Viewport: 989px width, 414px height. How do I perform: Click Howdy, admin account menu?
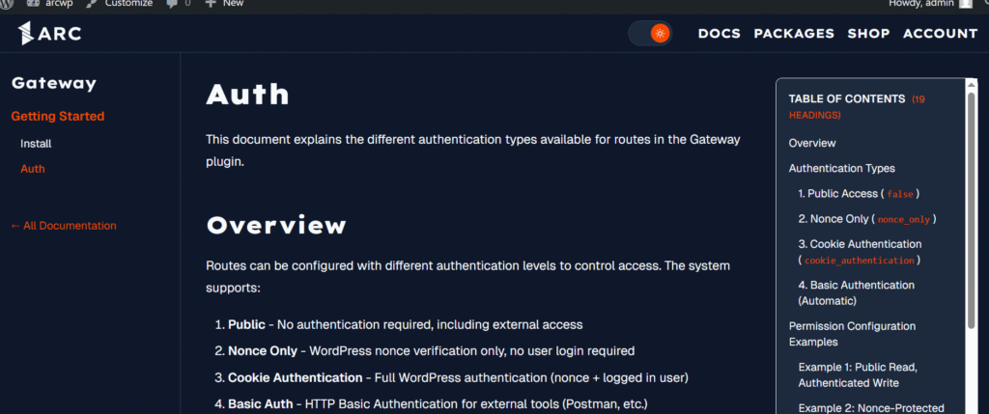(x=930, y=3)
